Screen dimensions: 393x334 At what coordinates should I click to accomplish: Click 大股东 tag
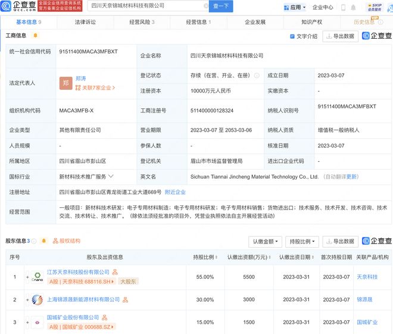pos(129,282)
